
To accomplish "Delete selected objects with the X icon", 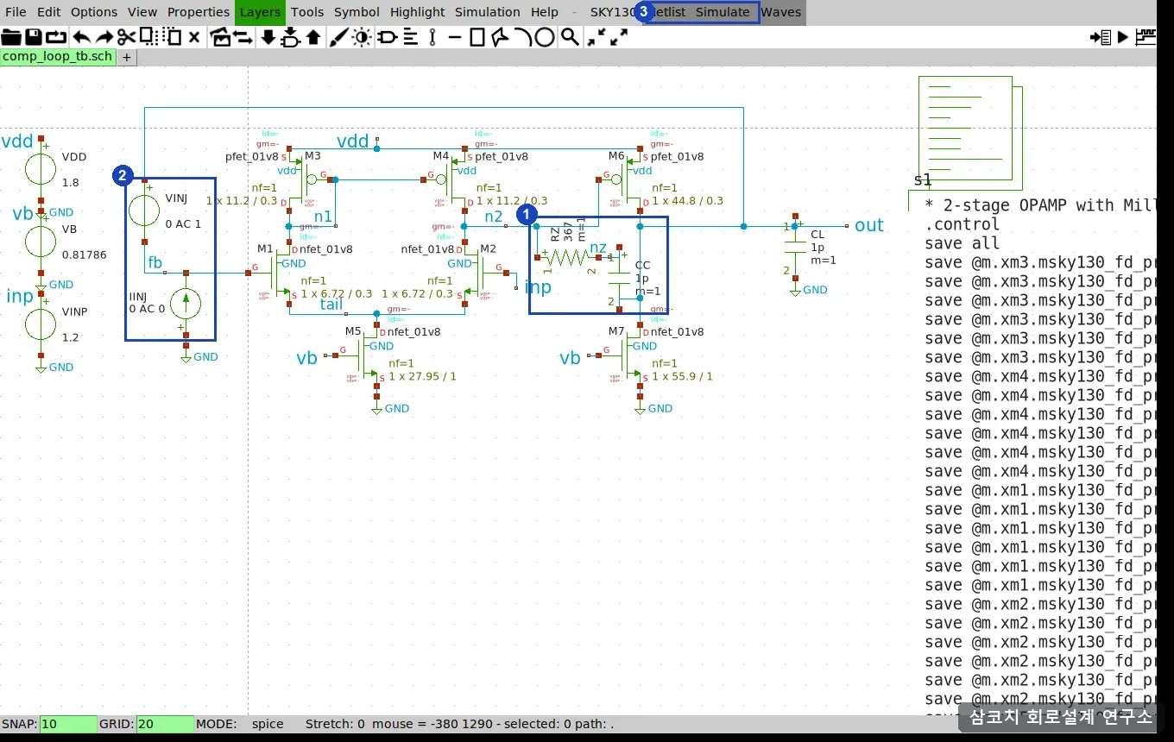I will [194, 37].
